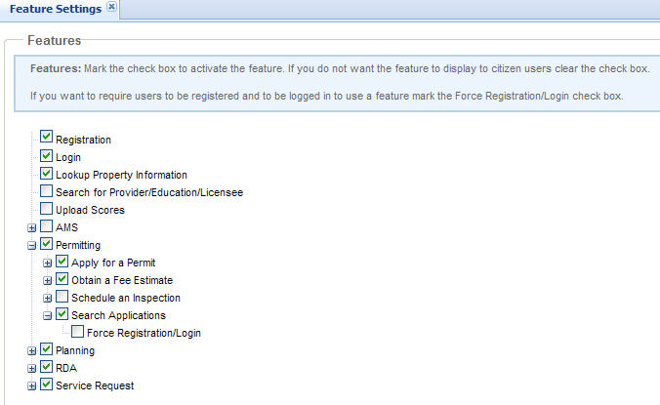Uncheck the Registration checkbox

click(46, 139)
